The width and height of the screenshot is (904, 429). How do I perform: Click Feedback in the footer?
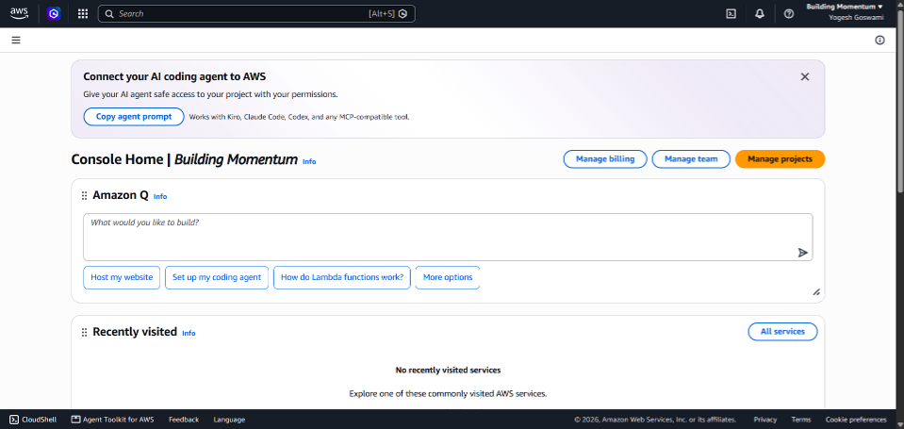click(x=184, y=420)
